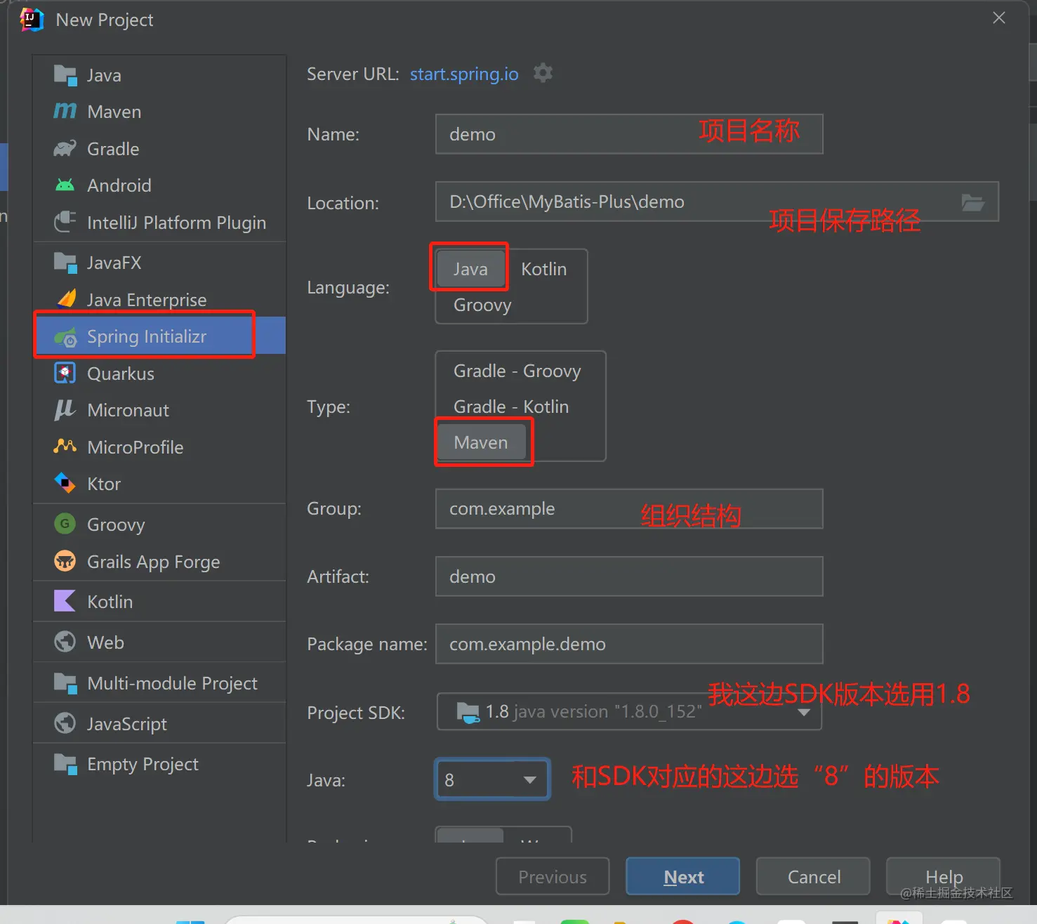Select Quarkus in the generator list

click(159, 374)
